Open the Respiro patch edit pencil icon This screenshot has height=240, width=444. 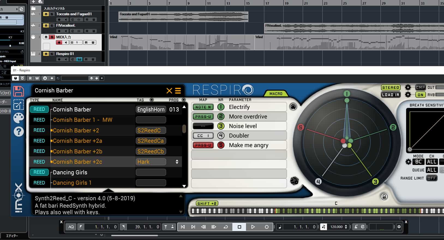click(x=19, y=105)
